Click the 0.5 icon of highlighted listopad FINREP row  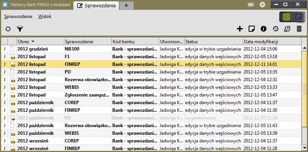pos(13,64)
